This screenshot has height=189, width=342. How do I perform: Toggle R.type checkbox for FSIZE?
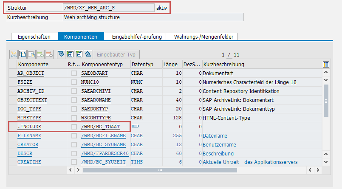(74, 82)
